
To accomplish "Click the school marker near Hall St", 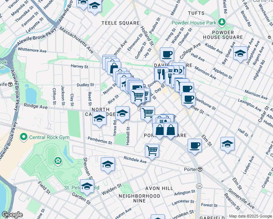I will point(227,144).
